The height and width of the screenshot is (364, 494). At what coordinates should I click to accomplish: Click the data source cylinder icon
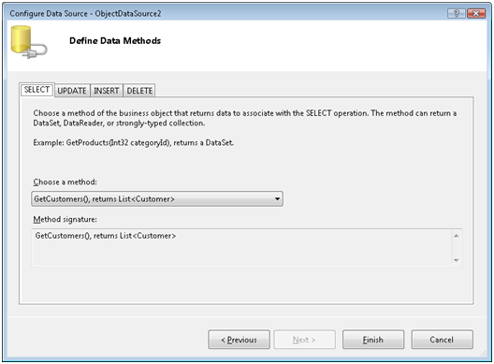[x=29, y=42]
